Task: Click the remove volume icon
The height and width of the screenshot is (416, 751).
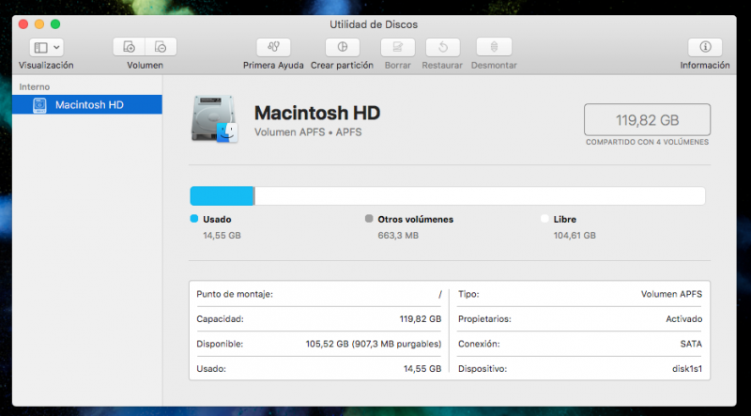Action: tap(161, 47)
